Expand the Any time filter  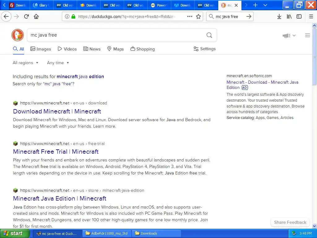(x=58, y=63)
